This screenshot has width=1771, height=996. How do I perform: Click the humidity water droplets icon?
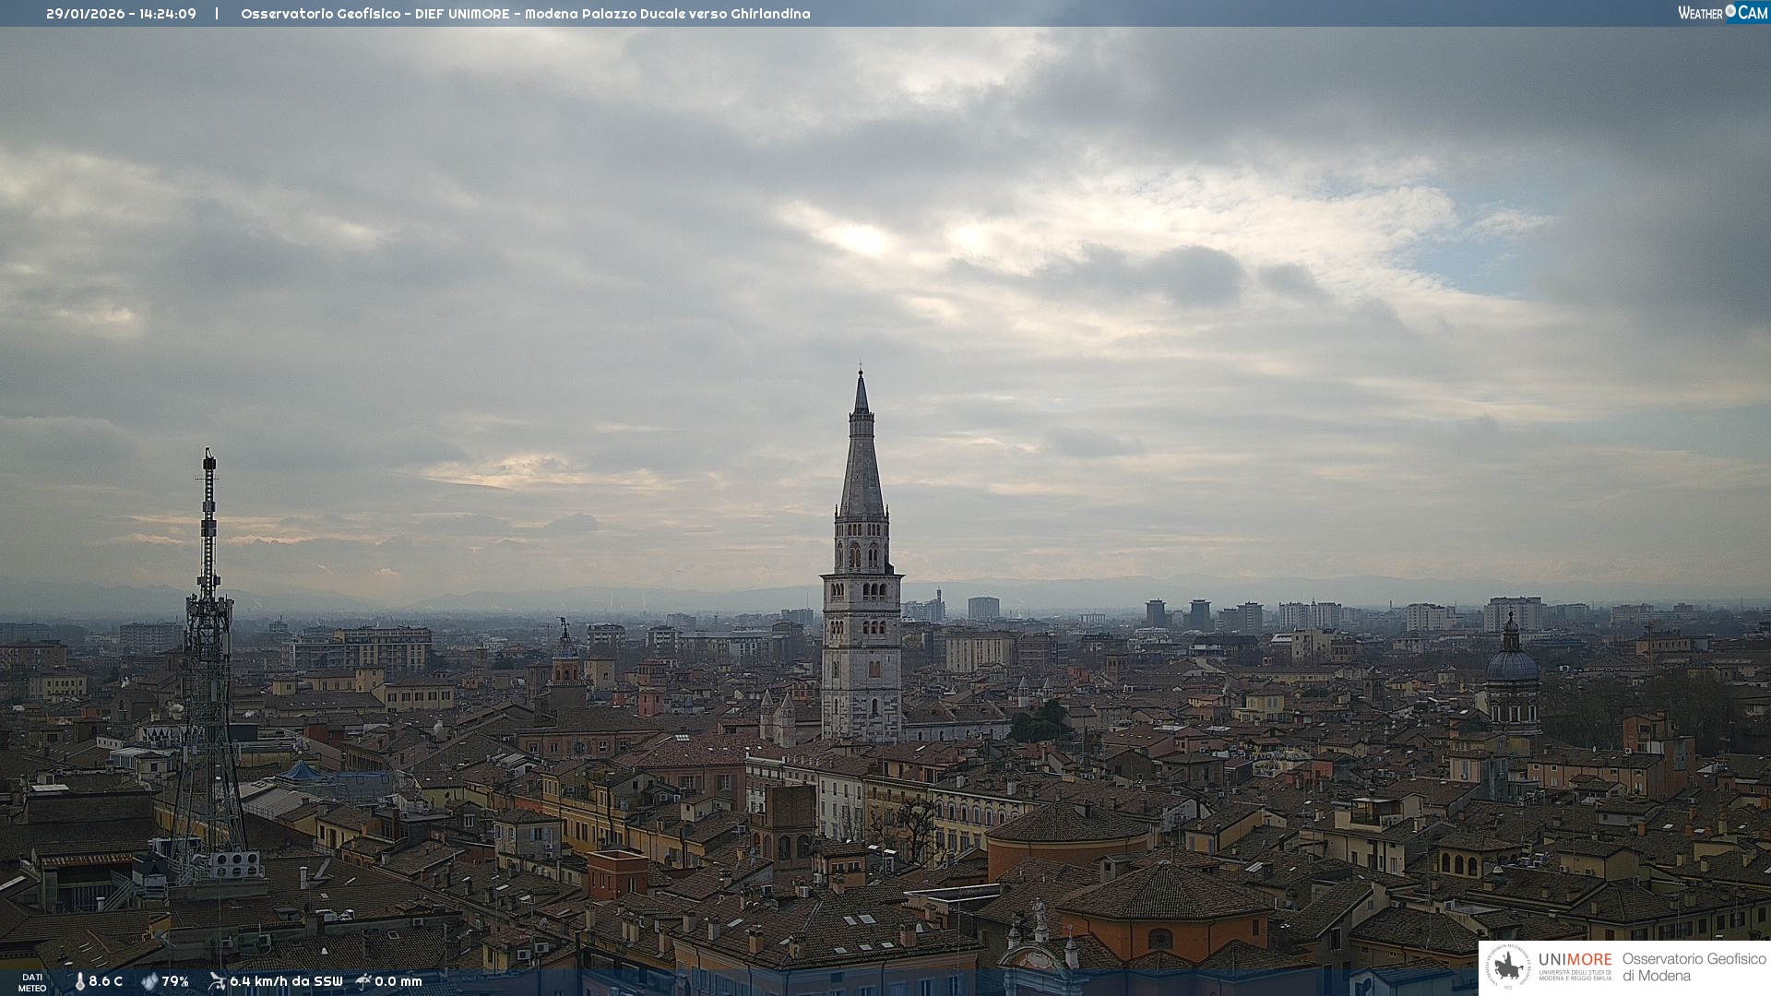149,981
